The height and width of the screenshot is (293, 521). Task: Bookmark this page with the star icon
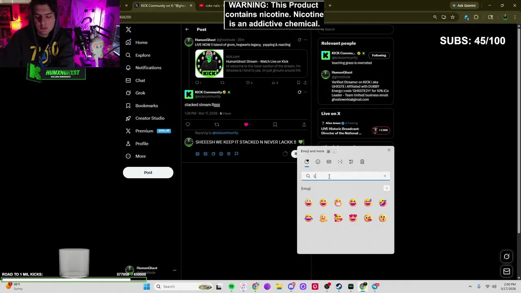click(x=452, y=17)
